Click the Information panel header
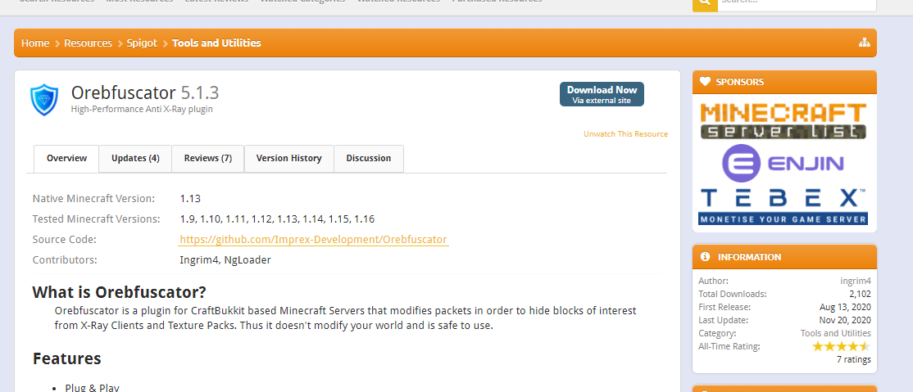The width and height of the screenshot is (913, 392). pyautogui.click(x=784, y=256)
